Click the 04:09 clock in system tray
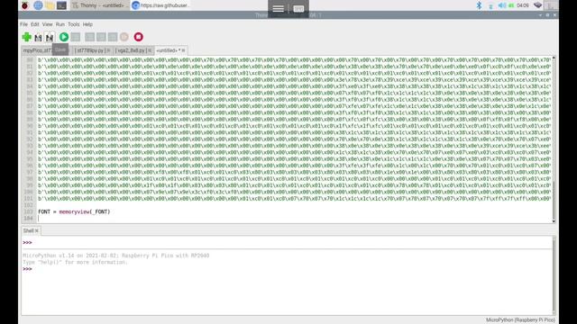The image size is (577, 324). click(523, 5)
